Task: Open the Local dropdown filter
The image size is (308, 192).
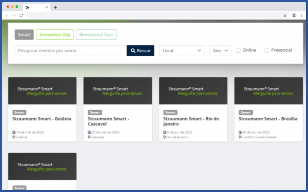Action: point(182,51)
